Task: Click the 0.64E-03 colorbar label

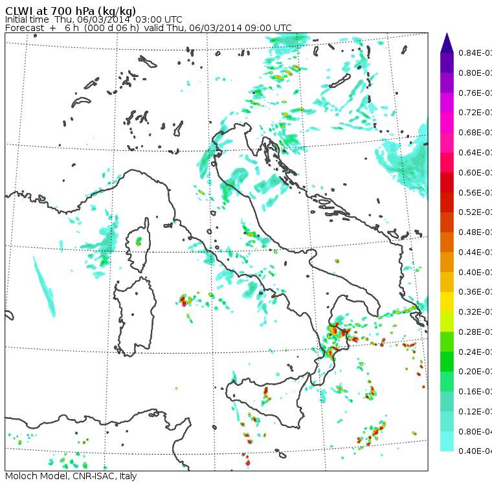Action: pos(475,153)
